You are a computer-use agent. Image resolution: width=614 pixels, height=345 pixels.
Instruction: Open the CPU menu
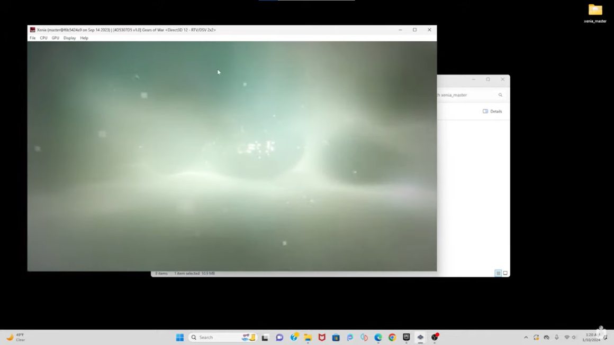click(x=43, y=38)
